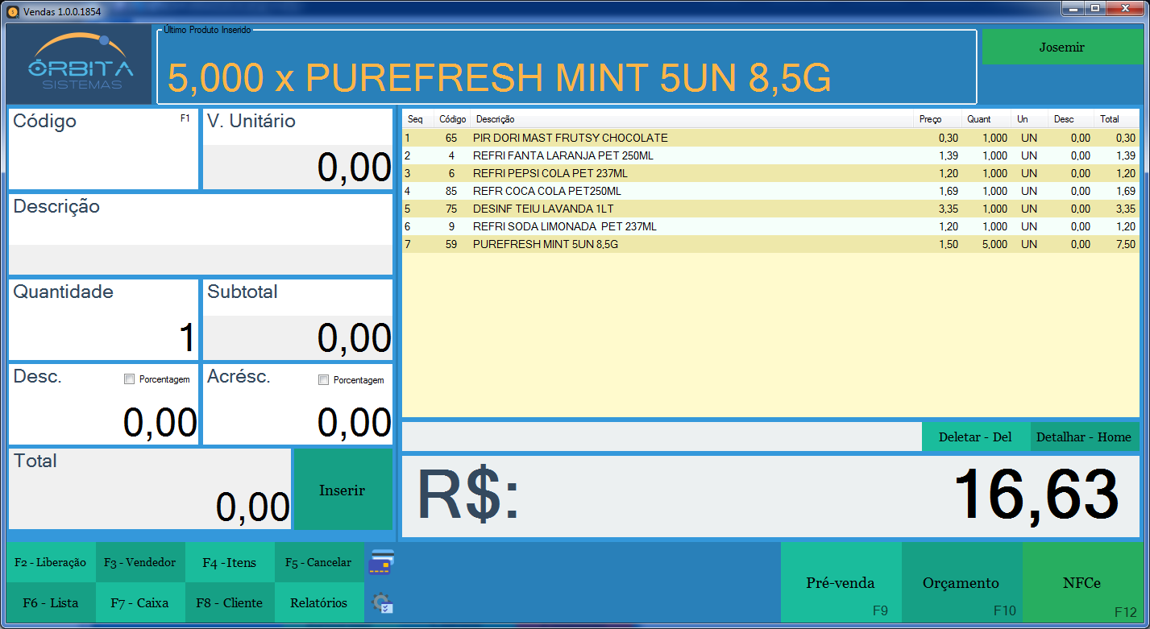The image size is (1150, 629).
Task: Cancel the sale with F5 - Cancelar
Action: (x=318, y=563)
